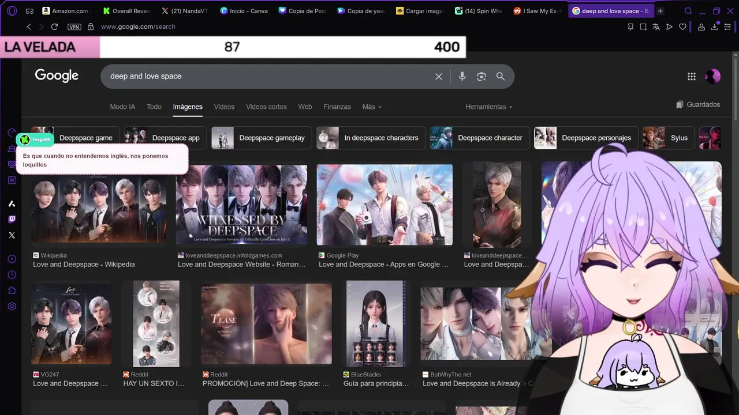
Task: Select the In deepspace characters chip
Action: click(x=371, y=138)
